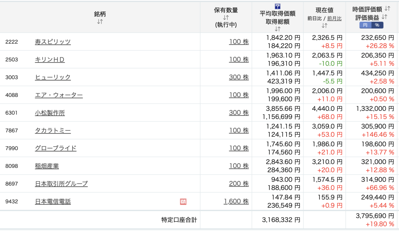This screenshot has height=231, width=399.
Task: Click the 434,250 円 valuation value
Action: coord(378,73)
